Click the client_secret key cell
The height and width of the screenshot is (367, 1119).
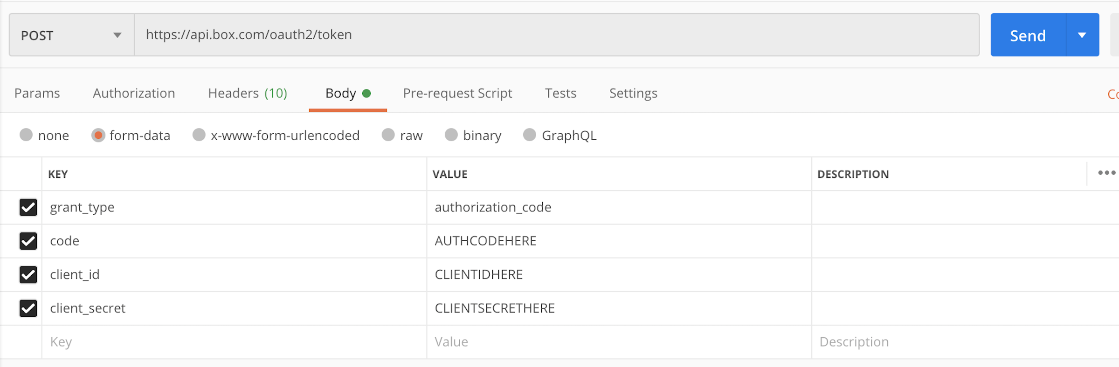(235, 308)
